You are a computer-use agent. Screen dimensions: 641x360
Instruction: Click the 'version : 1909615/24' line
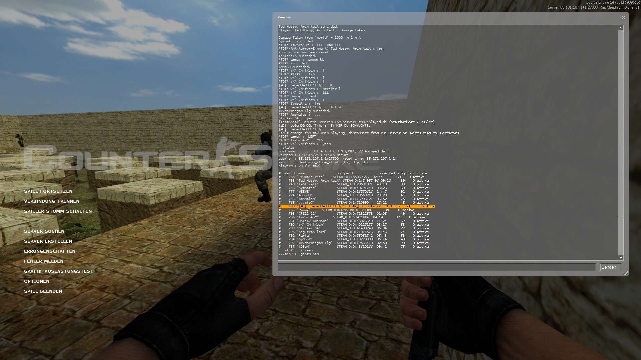[313, 155]
